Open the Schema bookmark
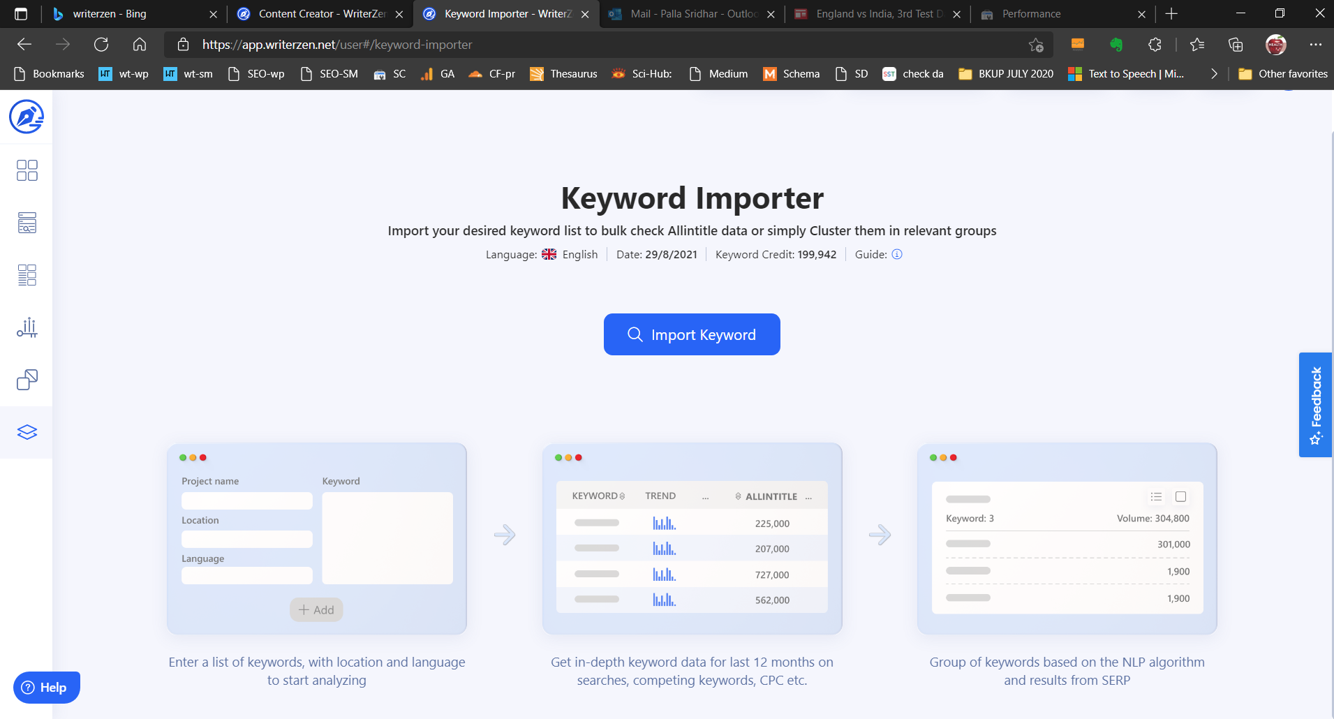 click(x=792, y=74)
